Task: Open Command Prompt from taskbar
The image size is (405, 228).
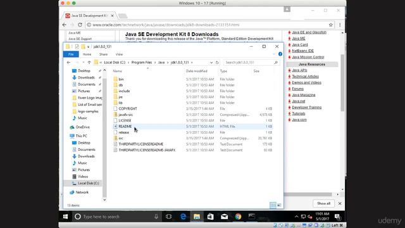Action: [252, 217]
